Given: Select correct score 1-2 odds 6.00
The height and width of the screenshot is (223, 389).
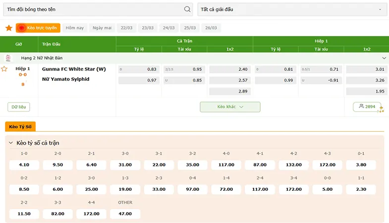Looking at the screenshot, I should pyautogui.click(x=58, y=189).
